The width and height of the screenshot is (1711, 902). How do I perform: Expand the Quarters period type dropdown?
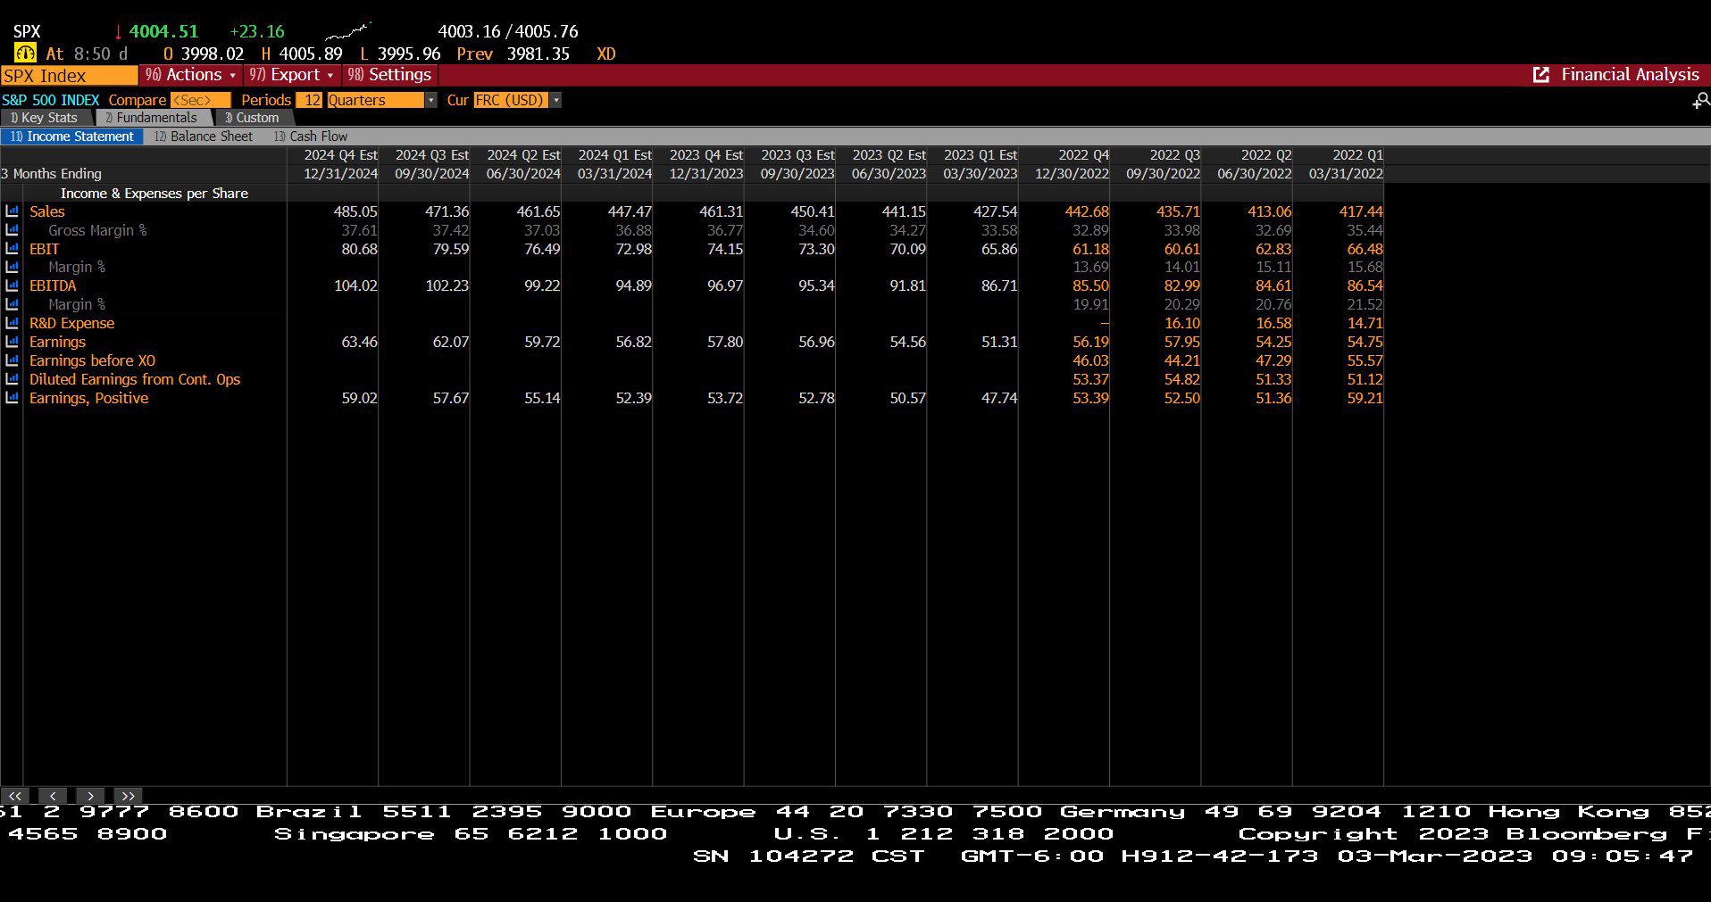pyautogui.click(x=431, y=100)
